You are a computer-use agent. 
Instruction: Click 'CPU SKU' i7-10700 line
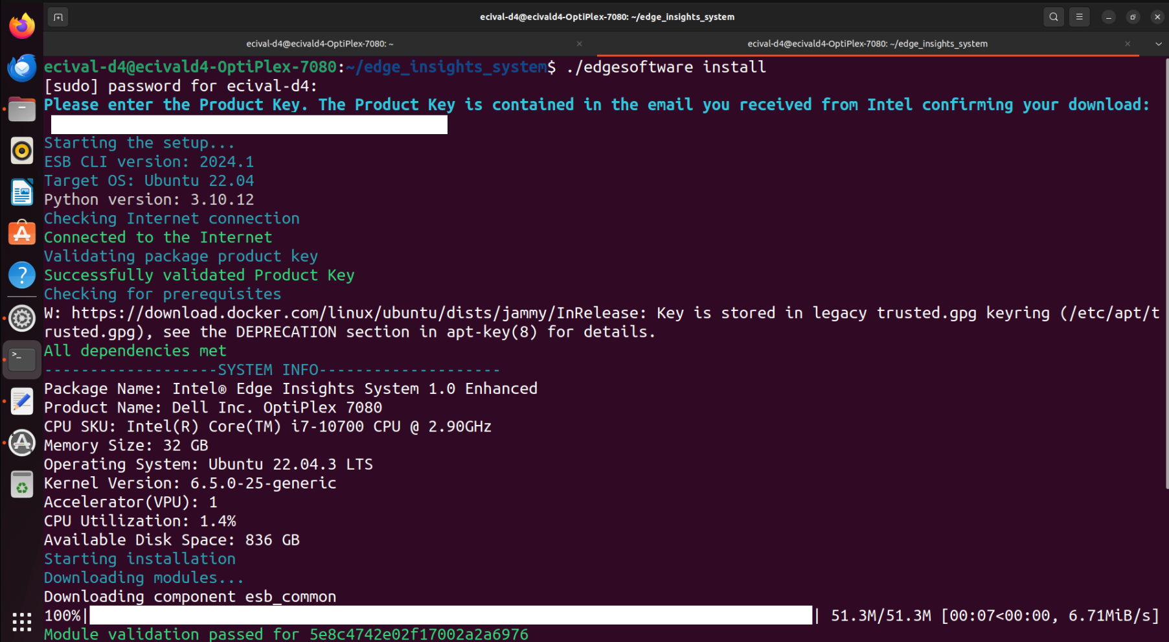click(x=267, y=426)
